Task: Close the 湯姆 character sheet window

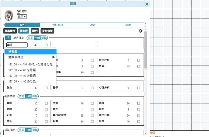Action: coord(147,4)
